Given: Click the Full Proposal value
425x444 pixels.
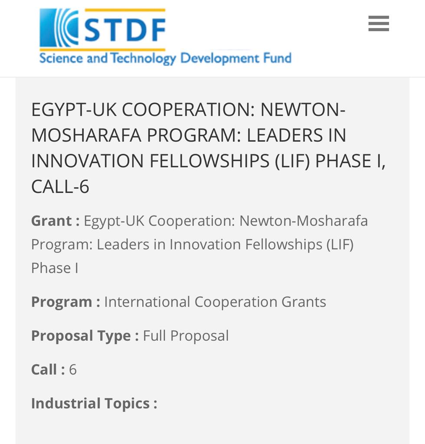Looking at the screenshot, I should (186, 336).
